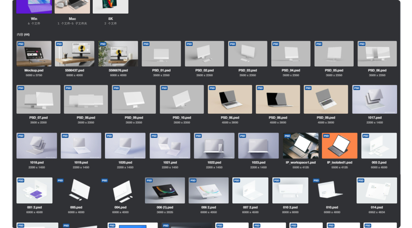Select the 010.psd thumbnail
Image resolution: width=412 pixels, height=228 pixels.
click(x=332, y=190)
